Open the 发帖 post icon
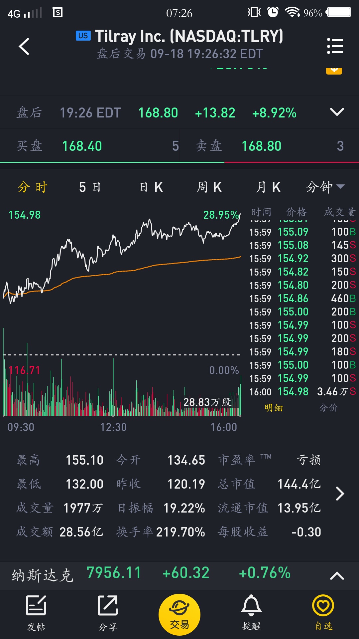 tap(36, 613)
